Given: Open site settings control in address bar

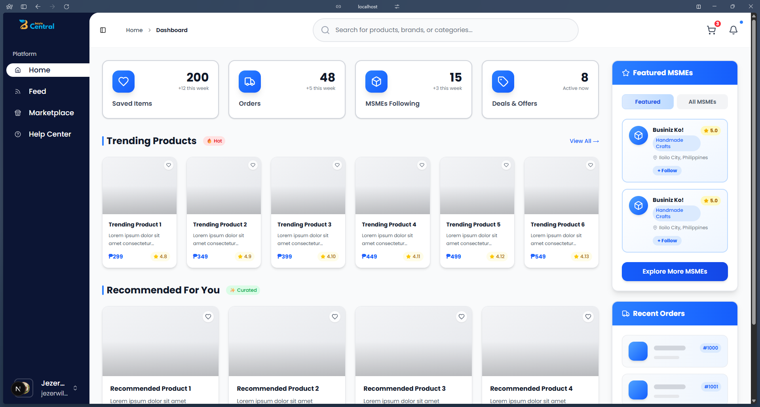Looking at the screenshot, I should coord(397,6).
